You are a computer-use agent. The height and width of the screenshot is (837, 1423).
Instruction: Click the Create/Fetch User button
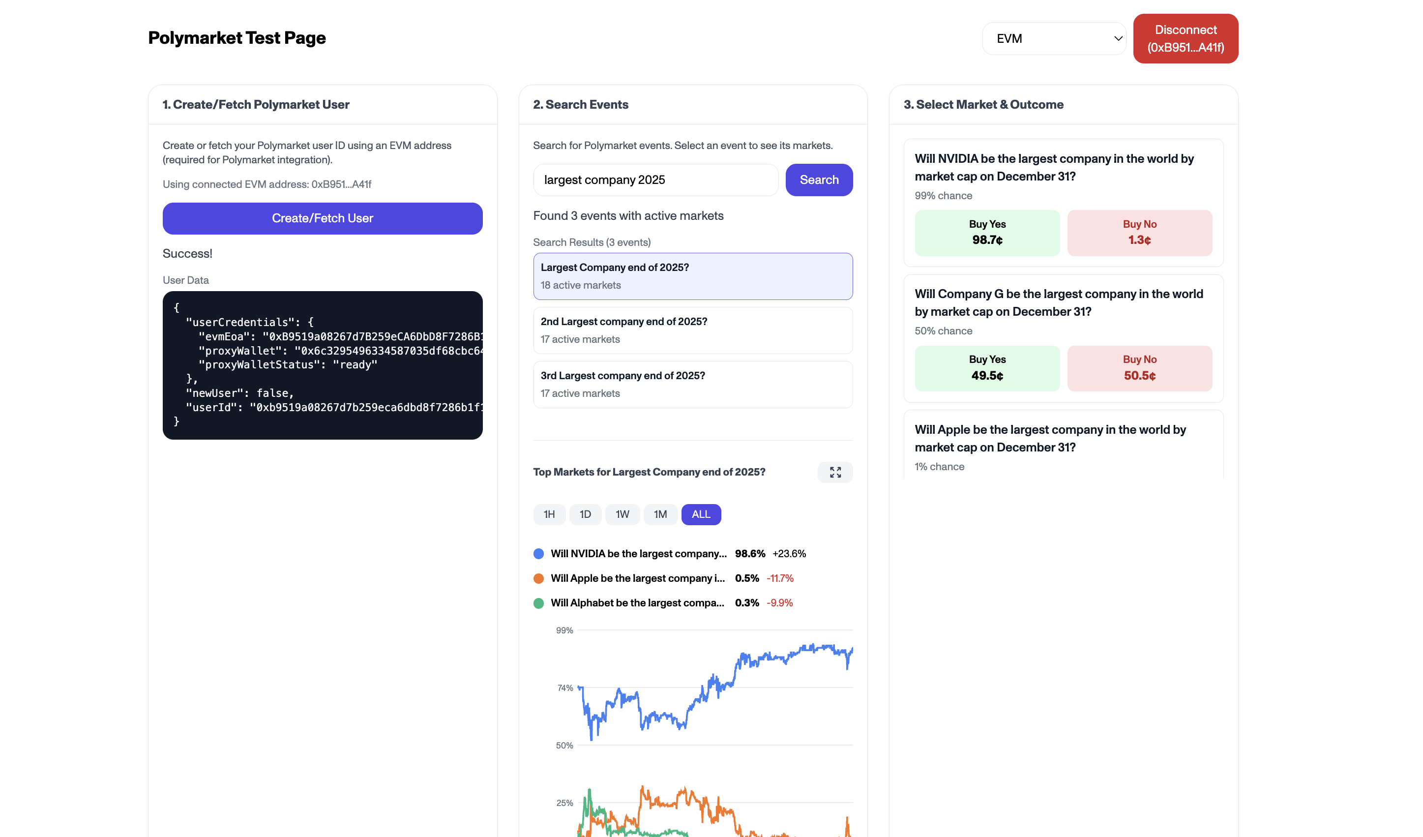[323, 218]
